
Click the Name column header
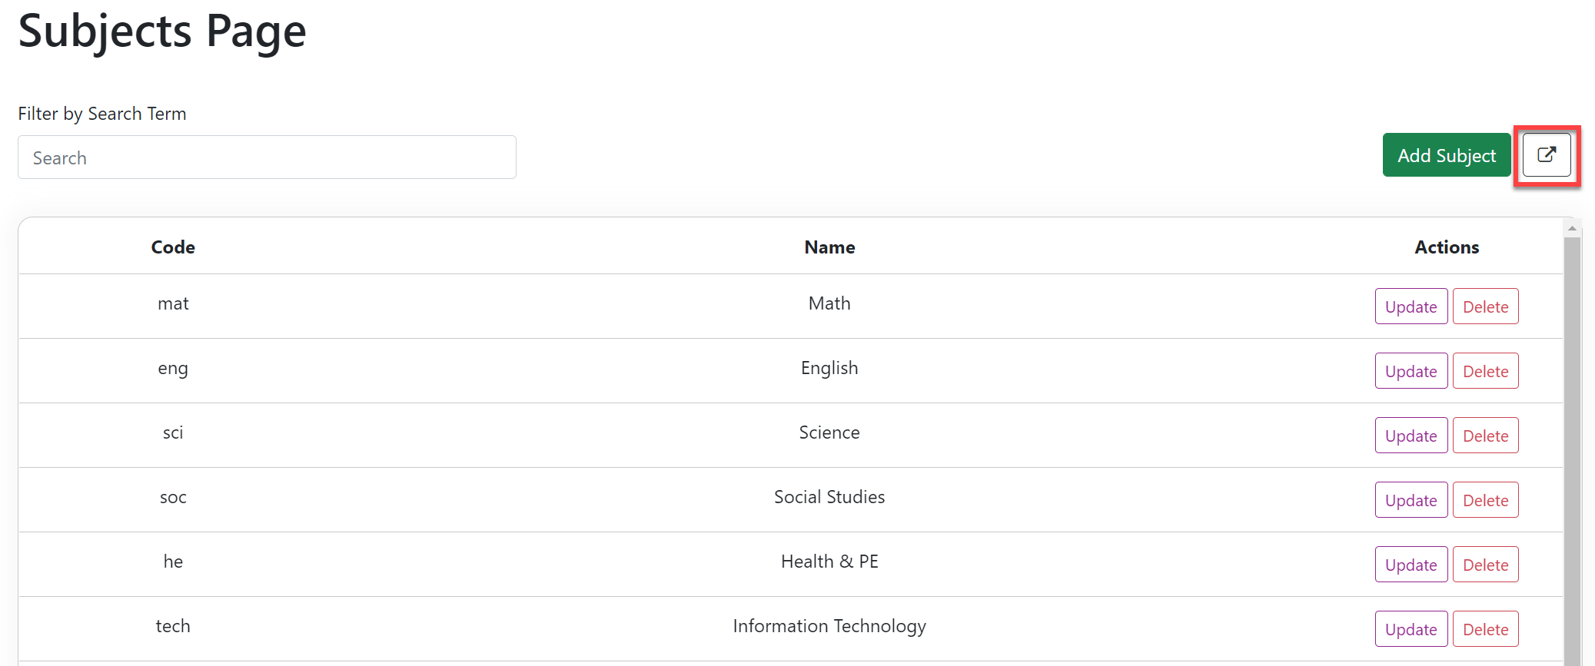(x=829, y=247)
